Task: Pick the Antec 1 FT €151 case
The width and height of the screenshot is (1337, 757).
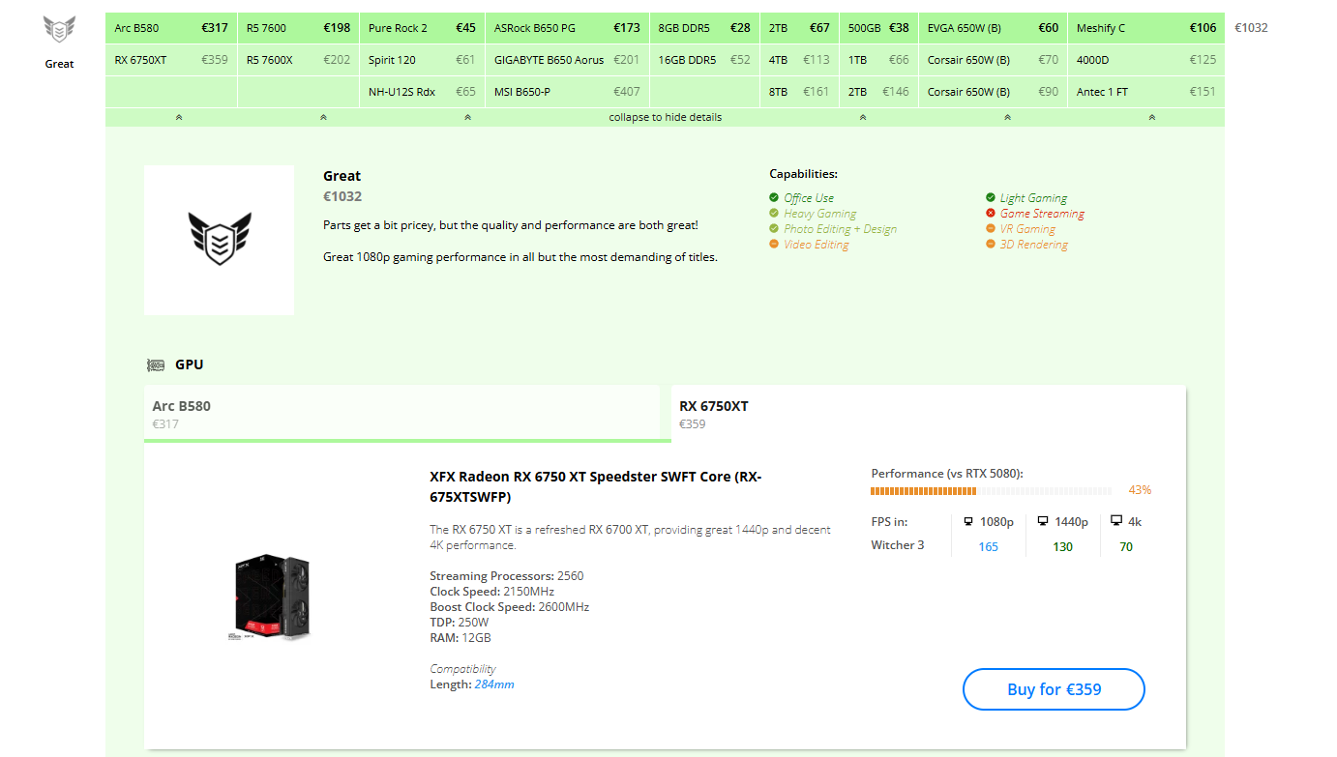Action: pyautogui.click(x=1146, y=92)
